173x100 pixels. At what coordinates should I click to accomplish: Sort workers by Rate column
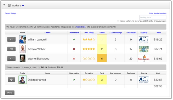[x=159, y=33]
